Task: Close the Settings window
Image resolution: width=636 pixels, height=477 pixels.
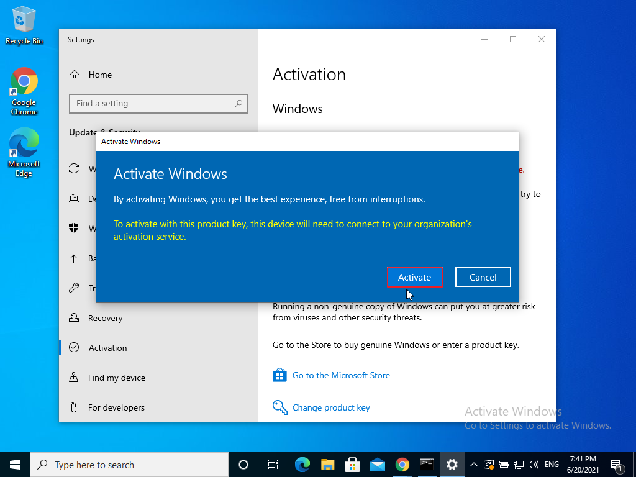Action: 542,39
